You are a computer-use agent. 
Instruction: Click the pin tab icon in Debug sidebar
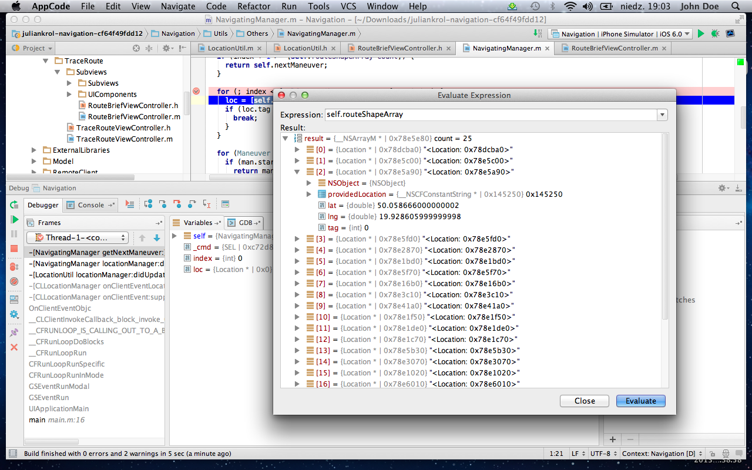[14, 333]
